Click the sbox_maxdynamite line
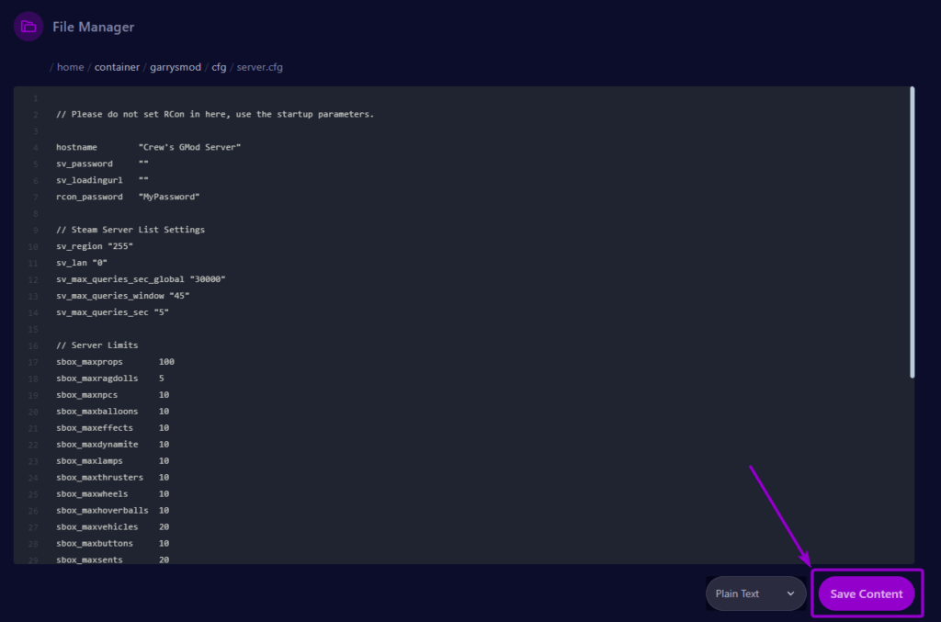The height and width of the screenshot is (622, 941). [113, 445]
